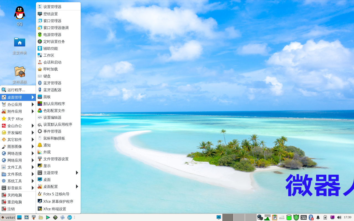354x221 pixels.
Task: Click the clock showing 17:39
Action: (347, 217)
